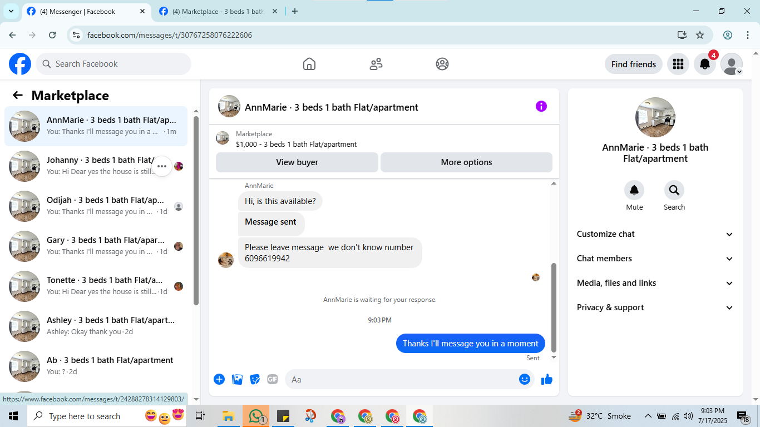Expand Privacy & support section
The height and width of the screenshot is (427, 760).
[x=655, y=307]
